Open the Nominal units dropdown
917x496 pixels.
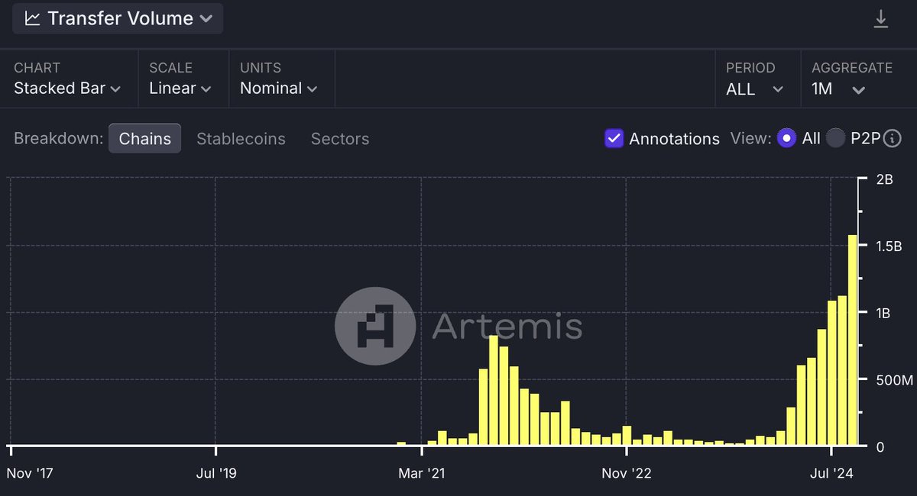click(x=279, y=89)
